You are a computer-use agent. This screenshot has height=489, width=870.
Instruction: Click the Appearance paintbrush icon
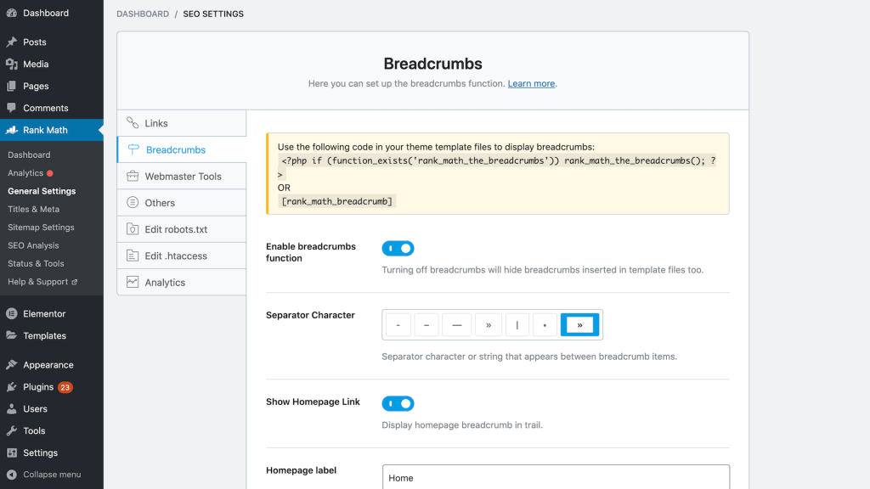(x=11, y=365)
